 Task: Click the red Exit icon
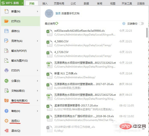(7, 131)
